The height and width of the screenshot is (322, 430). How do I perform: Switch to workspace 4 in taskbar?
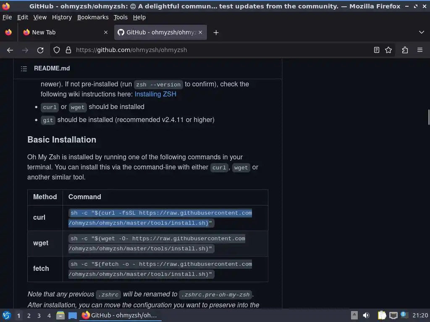click(49, 316)
